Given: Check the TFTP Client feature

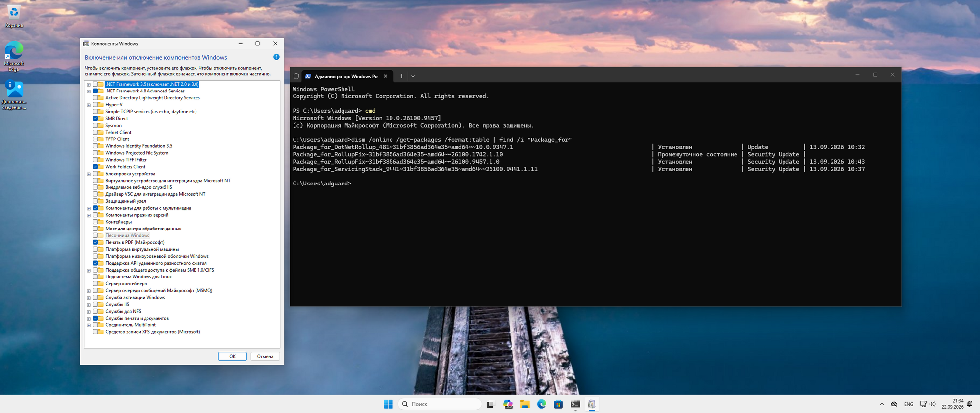Looking at the screenshot, I should (95, 139).
